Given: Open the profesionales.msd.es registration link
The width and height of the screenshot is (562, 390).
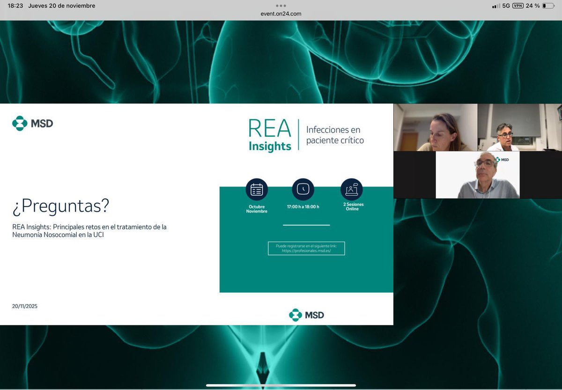Looking at the screenshot, I should click(306, 248).
